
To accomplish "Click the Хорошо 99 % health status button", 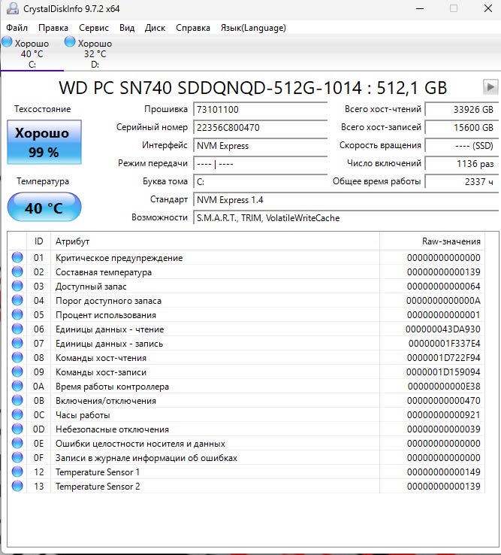I will coord(44,142).
